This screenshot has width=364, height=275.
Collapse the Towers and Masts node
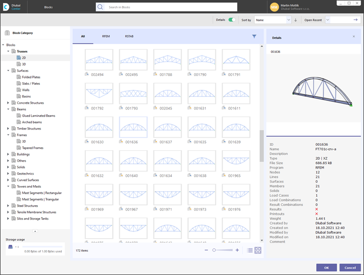coord(8,187)
